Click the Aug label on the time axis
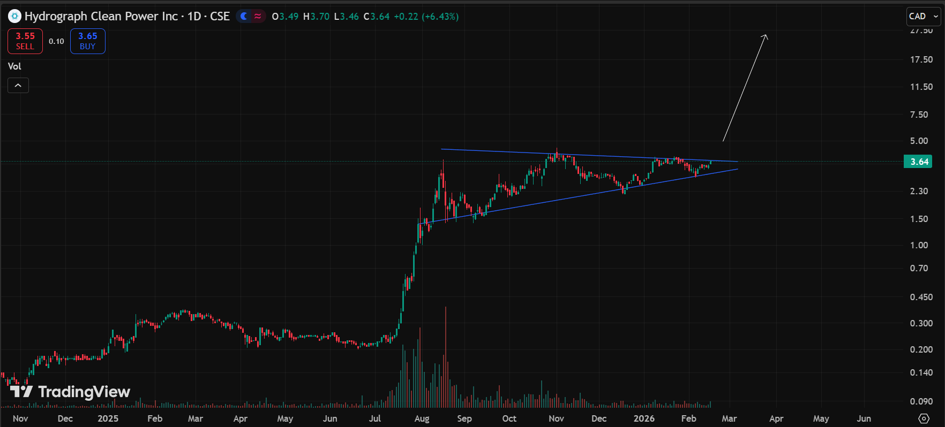The width and height of the screenshot is (945, 427). click(422, 418)
